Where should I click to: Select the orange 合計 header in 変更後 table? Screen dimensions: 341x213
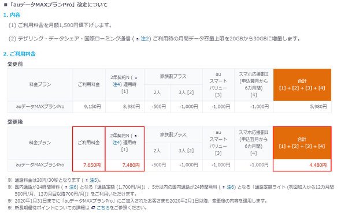(302, 143)
